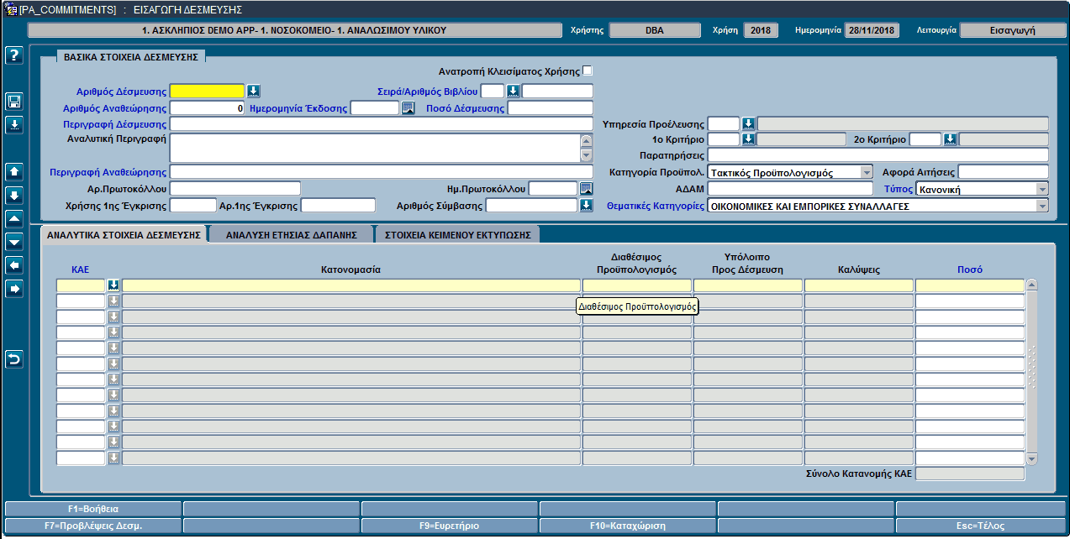Click the Ημερομηνία Έκδοσης date field
1070x539 pixels.
(375, 107)
